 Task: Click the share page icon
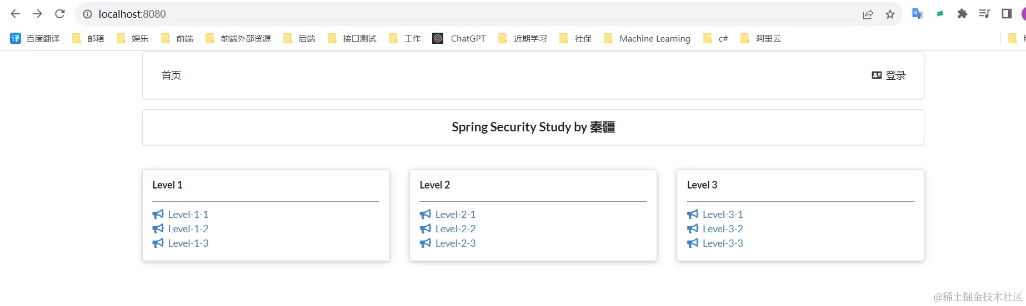[868, 14]
